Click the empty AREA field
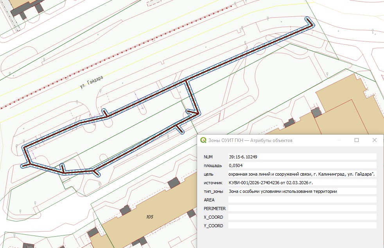384x248 pixels. pos(302,200)
